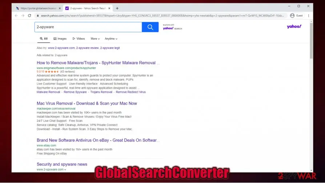Open Security and spyware news result
325x183 pixels.
point(62,164)
